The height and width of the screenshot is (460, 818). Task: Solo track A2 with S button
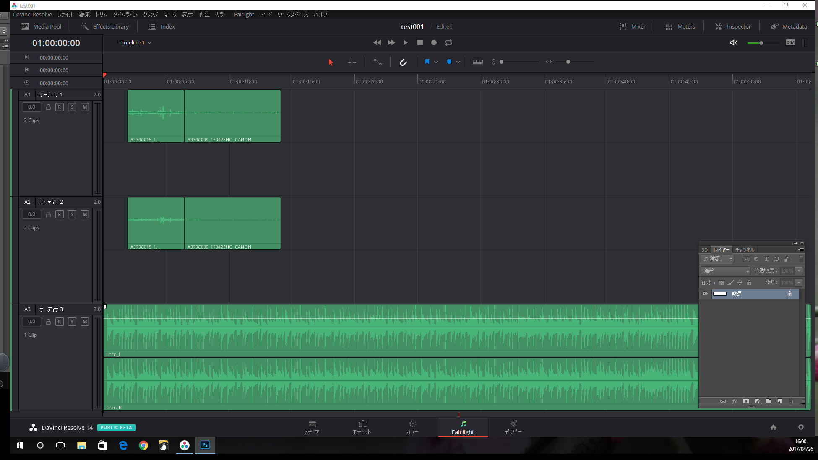(x=72, y=214)
